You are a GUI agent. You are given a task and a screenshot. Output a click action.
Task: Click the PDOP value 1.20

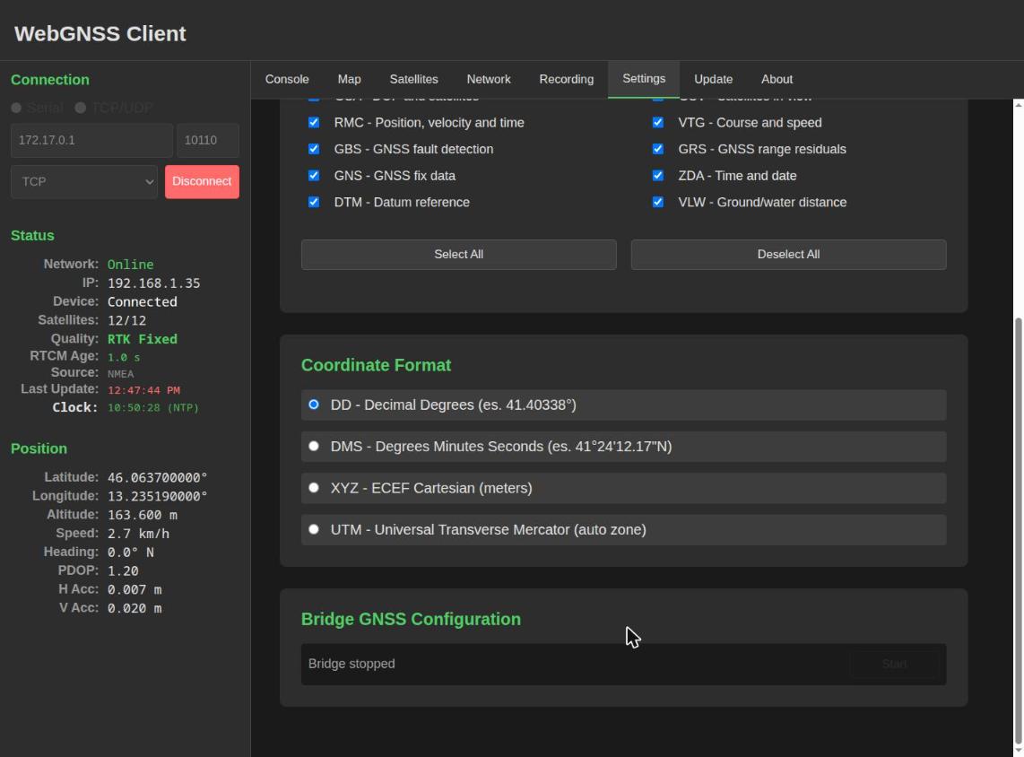coord(123,570)
